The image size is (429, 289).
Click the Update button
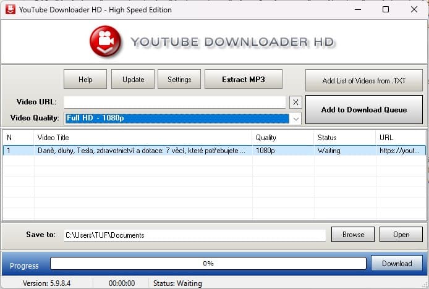(x=133, y=79)
